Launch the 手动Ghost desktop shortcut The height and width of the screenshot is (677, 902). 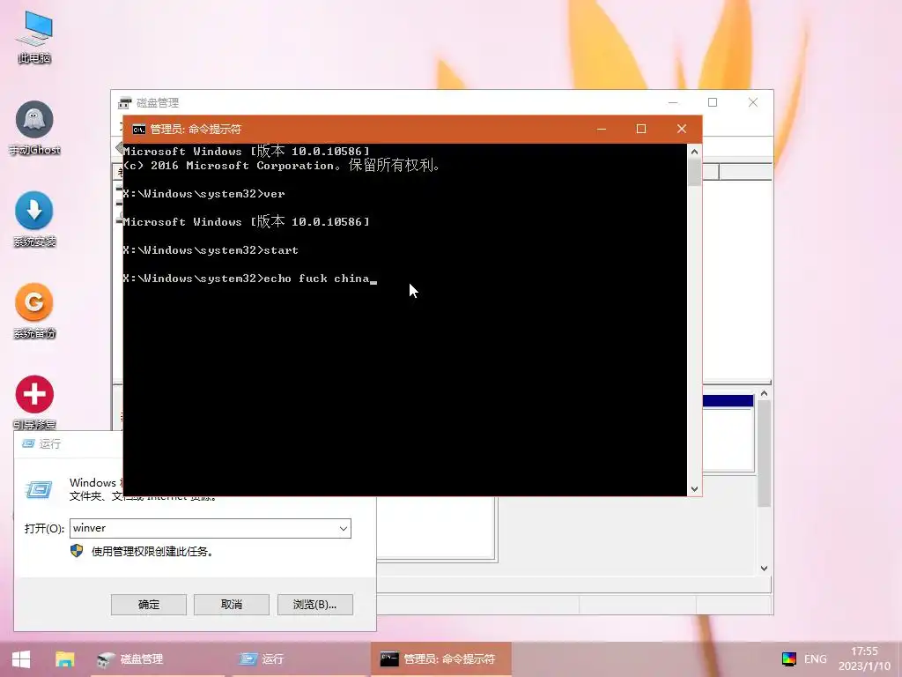click(x=34, y=129)
